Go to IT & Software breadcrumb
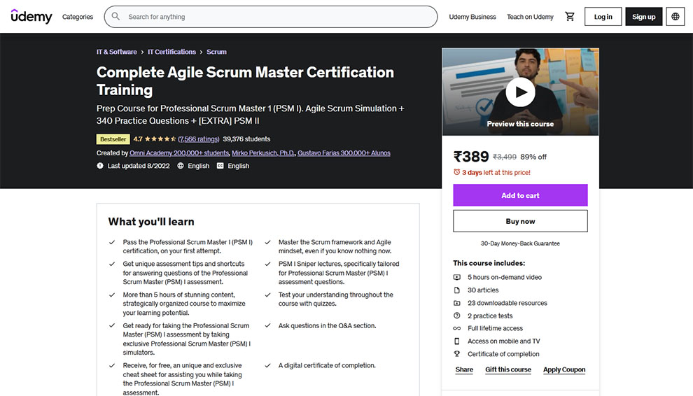 tap(117, 52)
